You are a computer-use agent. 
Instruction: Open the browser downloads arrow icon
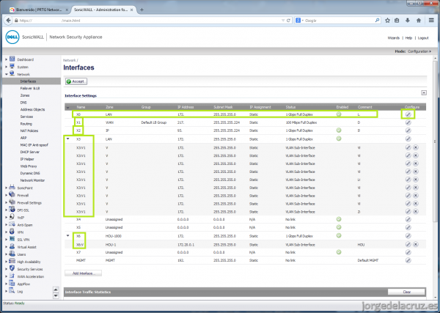coord(408,21)
